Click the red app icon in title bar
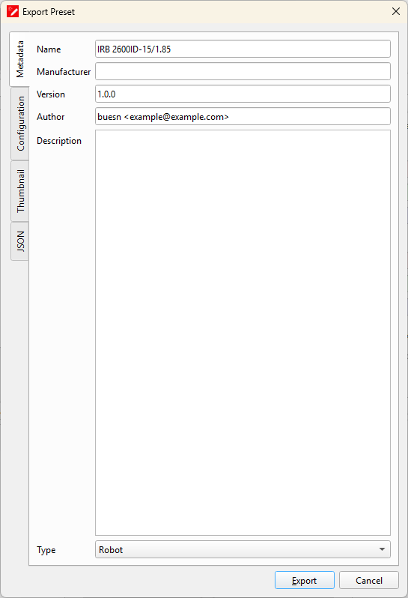The height and width of the screenshot is (598, 408). [13, 11]
